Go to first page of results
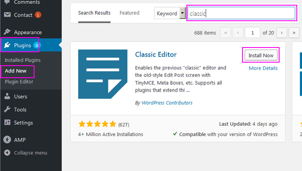This screenshot has height=171, width=302. coord(226,33)
